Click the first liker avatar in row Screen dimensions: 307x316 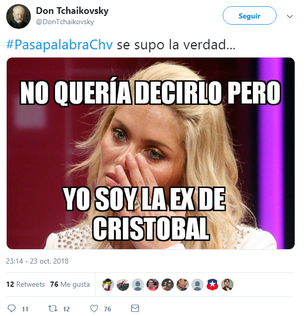tap(108, 285)
